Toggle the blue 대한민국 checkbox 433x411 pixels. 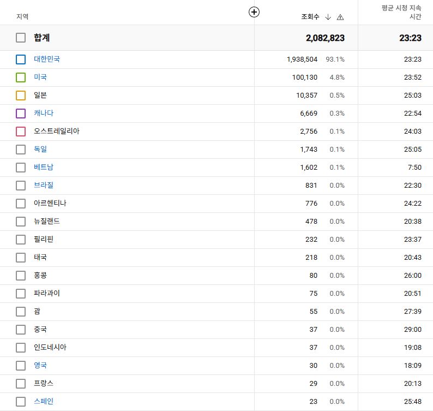21,59
